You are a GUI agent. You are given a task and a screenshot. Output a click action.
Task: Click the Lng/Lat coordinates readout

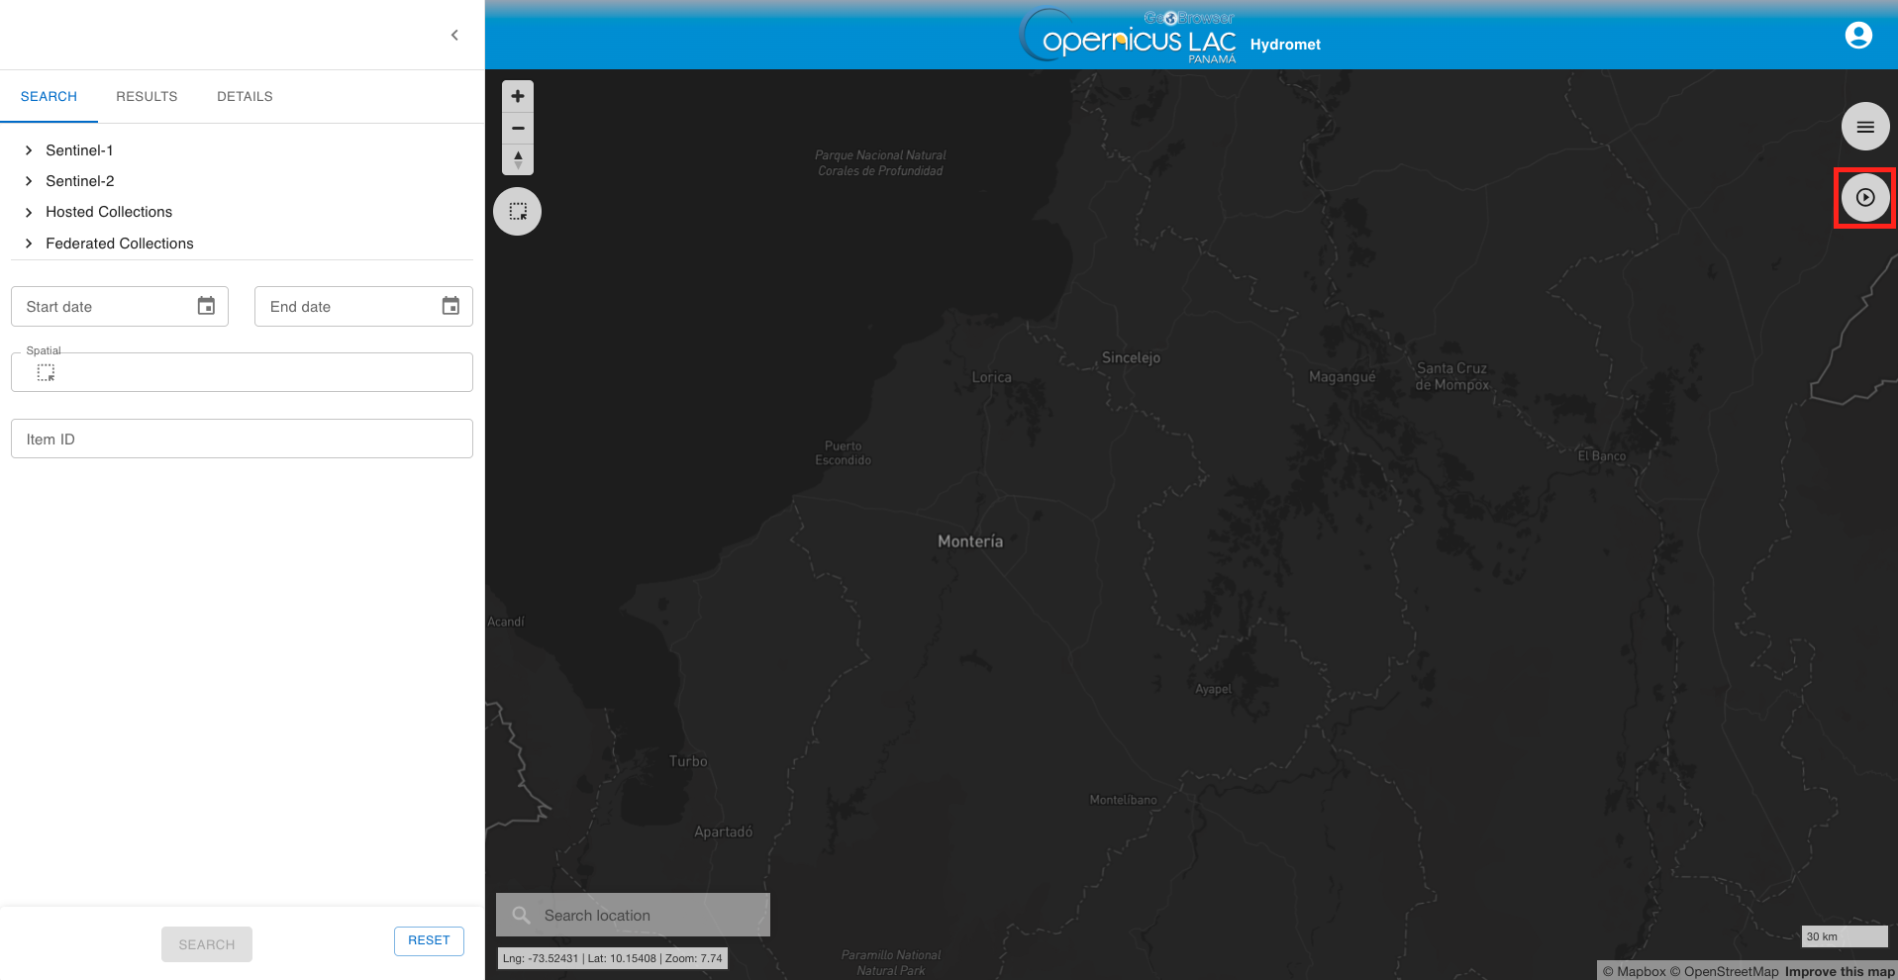(x=613, y=958)
